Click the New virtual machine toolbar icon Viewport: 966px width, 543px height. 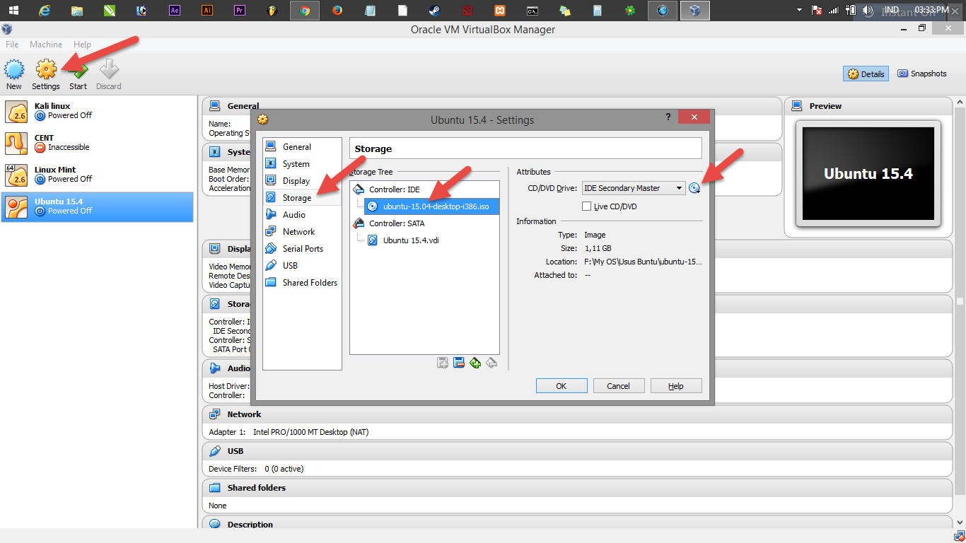pyautogui.click(x=14, y=75)
